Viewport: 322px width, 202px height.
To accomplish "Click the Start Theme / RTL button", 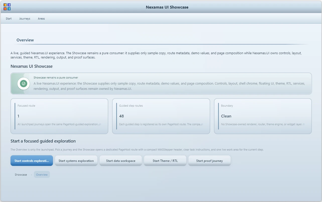I will (x=165, y=161).
